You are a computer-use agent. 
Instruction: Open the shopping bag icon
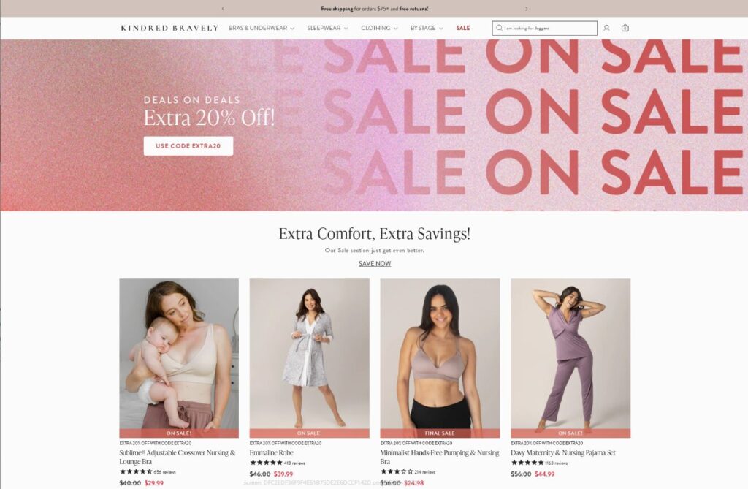click(x=625, y=29)
